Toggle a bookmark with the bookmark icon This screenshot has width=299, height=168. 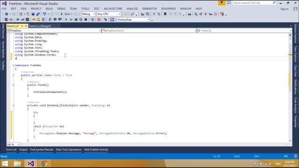coord(165,14)
